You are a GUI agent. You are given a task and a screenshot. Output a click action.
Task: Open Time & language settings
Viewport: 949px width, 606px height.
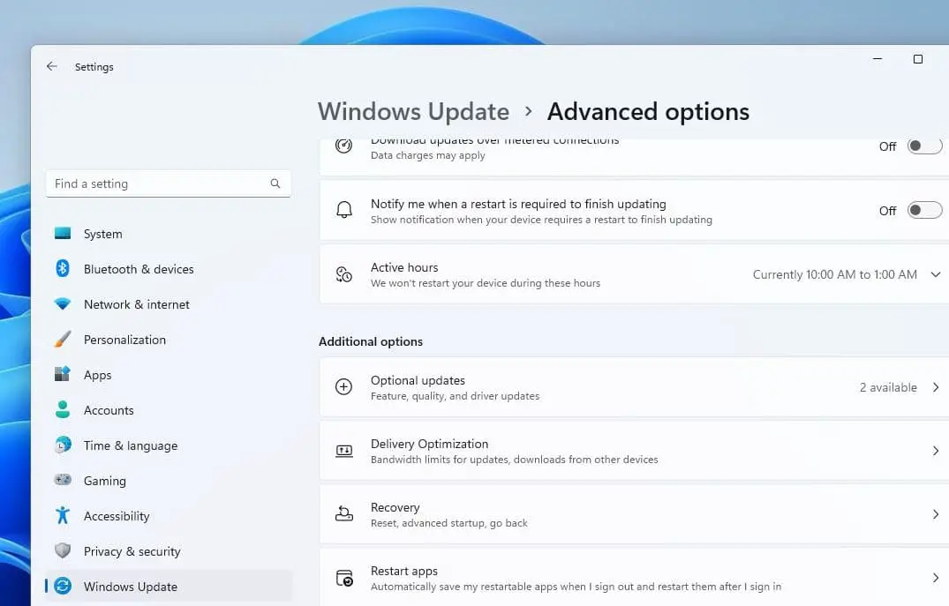coord(169,445)
